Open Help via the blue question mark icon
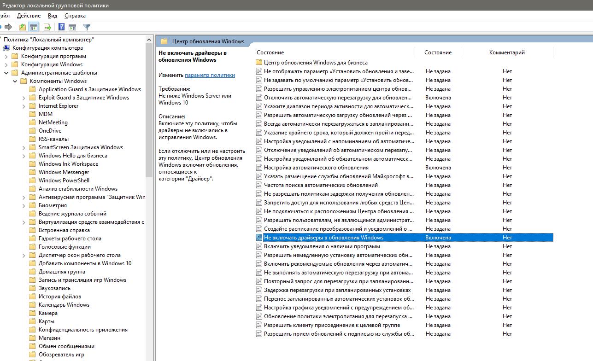The height and width of the screenshot is (361, 593). 61,27
